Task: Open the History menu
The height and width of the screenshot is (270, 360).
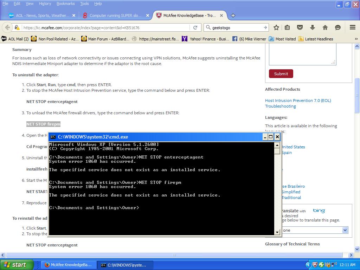Action: tap(45, 4)
